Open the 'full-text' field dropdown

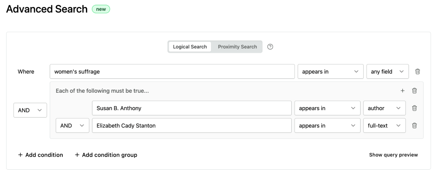point(384,126)
